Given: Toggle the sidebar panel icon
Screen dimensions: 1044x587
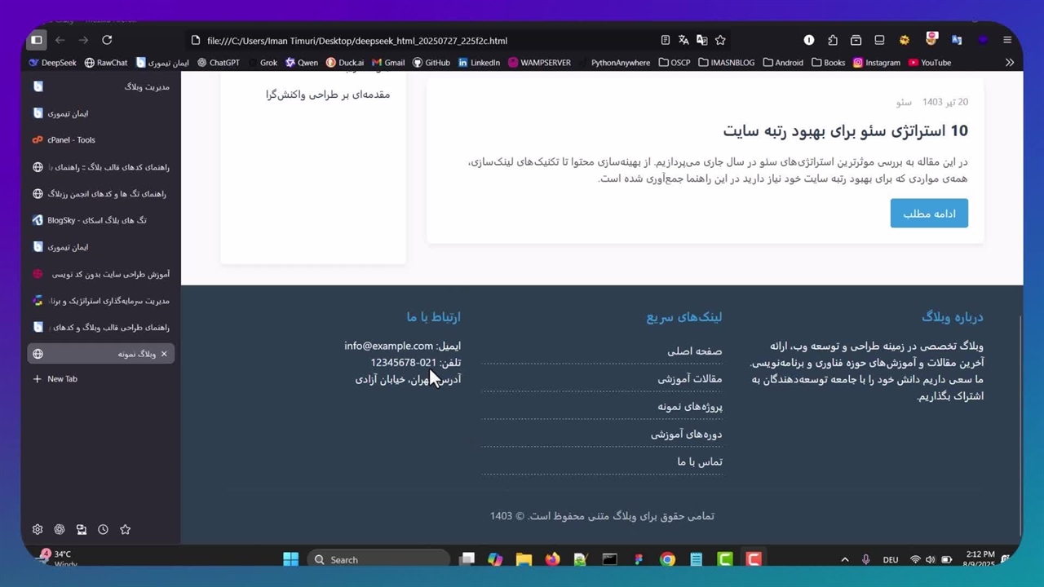Looking at the screenshot, I should pos(37,40).
